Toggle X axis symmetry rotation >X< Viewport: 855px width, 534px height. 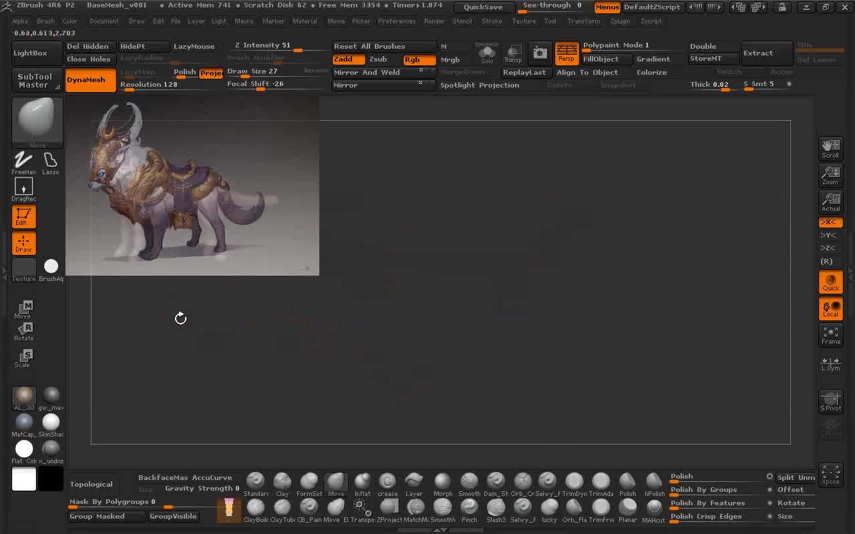point(830,222)
